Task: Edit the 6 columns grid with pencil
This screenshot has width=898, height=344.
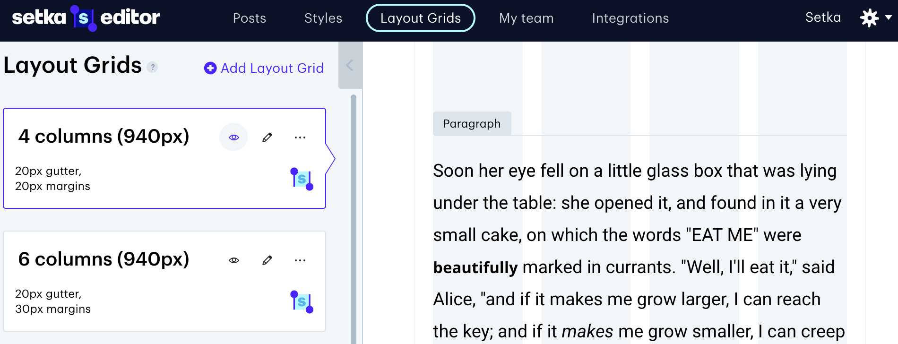Action: (x=267, y=260)
